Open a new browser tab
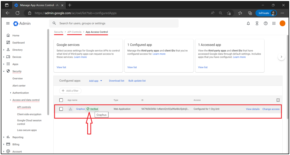This screenshot has width=290, height=155. click(x=70, y=5)
